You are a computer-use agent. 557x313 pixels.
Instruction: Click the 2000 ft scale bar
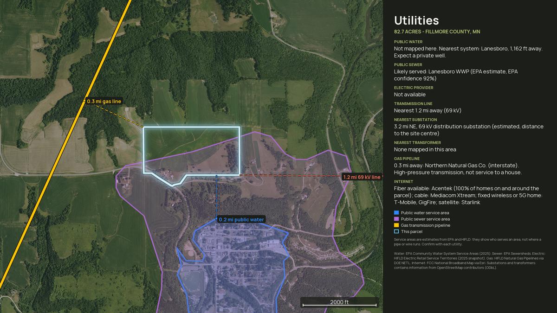point(339,302)
